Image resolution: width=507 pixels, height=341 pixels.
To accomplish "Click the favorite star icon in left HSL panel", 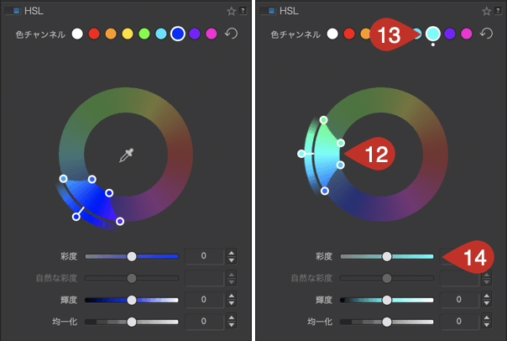I will click(231, 11).
